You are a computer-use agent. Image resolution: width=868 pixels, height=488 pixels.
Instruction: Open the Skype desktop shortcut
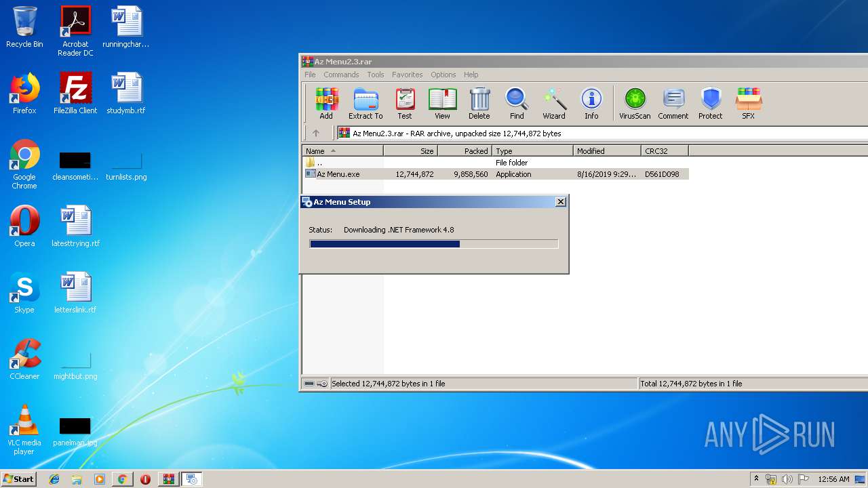pyautogui.click(x=24, y=293)
